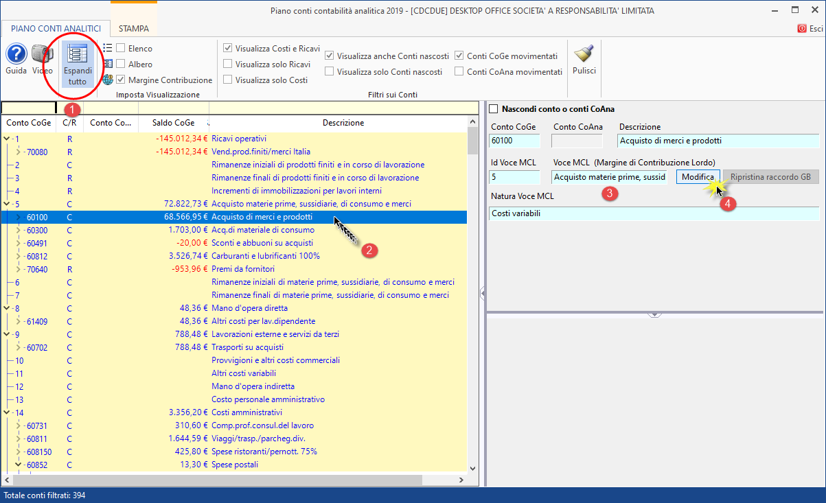Click the Modifica button
Viewport: 826px width, 503px height.
(698, 177)
